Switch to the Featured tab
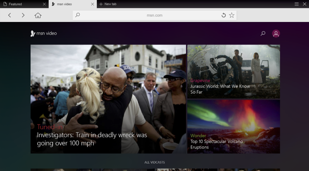Screen dimensions: 309x171 coord(21,4)
